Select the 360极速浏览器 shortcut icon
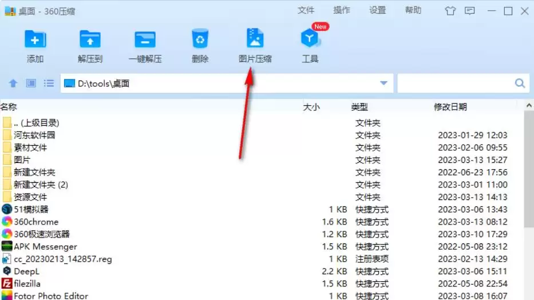The height and width of the screenshot is (300, 534). tap(7, 234)
